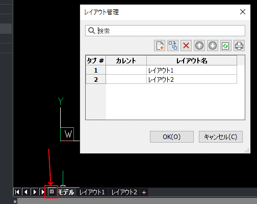
Task: Add new layout with plus tab
Action: click(144, 192)
